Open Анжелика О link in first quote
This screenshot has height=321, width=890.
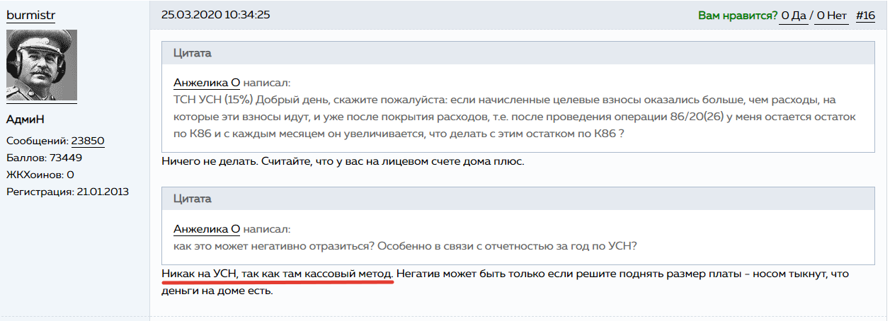(x=207, y=83)
